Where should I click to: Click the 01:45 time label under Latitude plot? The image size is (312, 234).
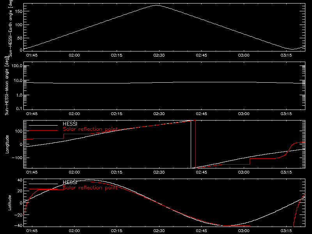point(32,231)
